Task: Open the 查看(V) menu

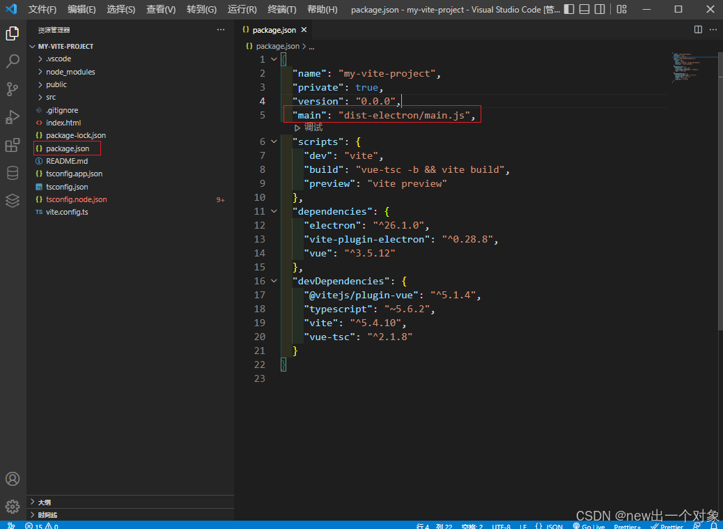Action: 161,9
